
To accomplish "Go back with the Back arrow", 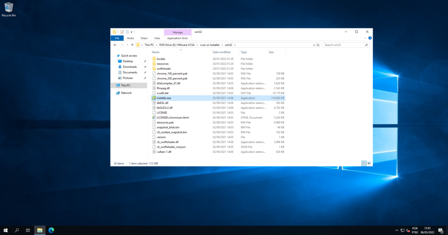I will click(x=115, y=45).
